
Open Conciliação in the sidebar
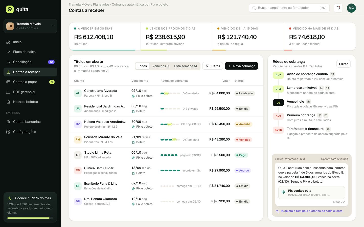30,62
